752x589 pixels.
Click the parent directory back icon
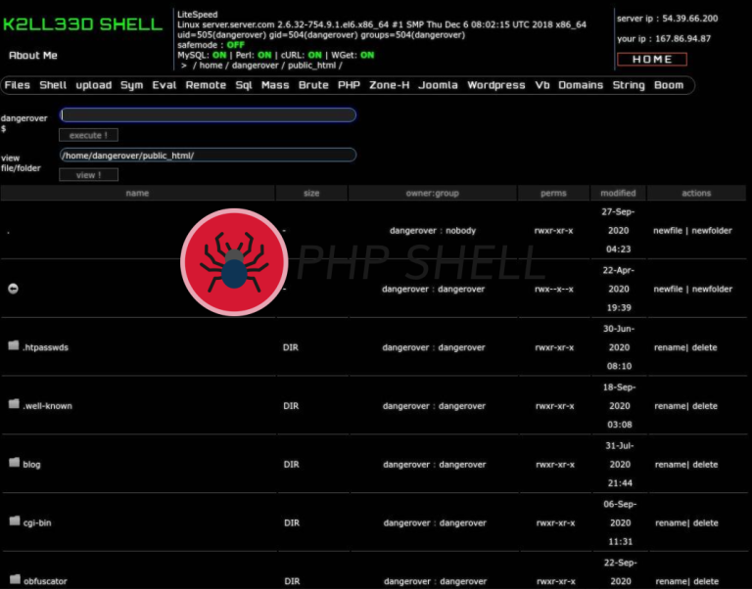click(x=14, y=289)
